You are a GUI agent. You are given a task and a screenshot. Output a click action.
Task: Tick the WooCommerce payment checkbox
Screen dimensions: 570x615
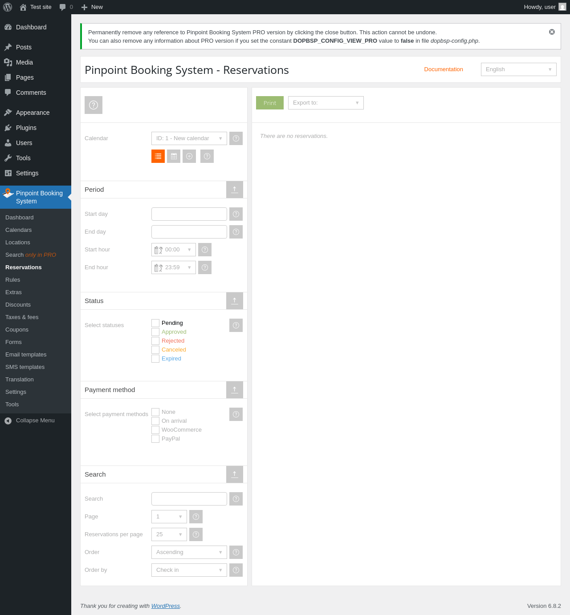[x=155, y=430]
